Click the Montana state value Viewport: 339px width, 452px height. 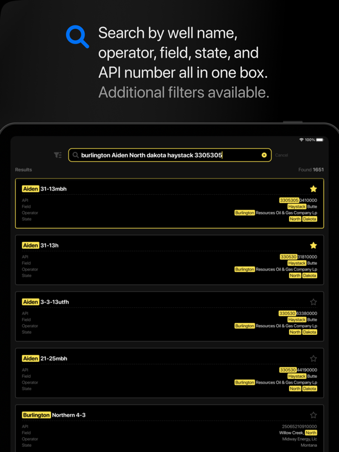pyautogui.click(x=309, y=446)
